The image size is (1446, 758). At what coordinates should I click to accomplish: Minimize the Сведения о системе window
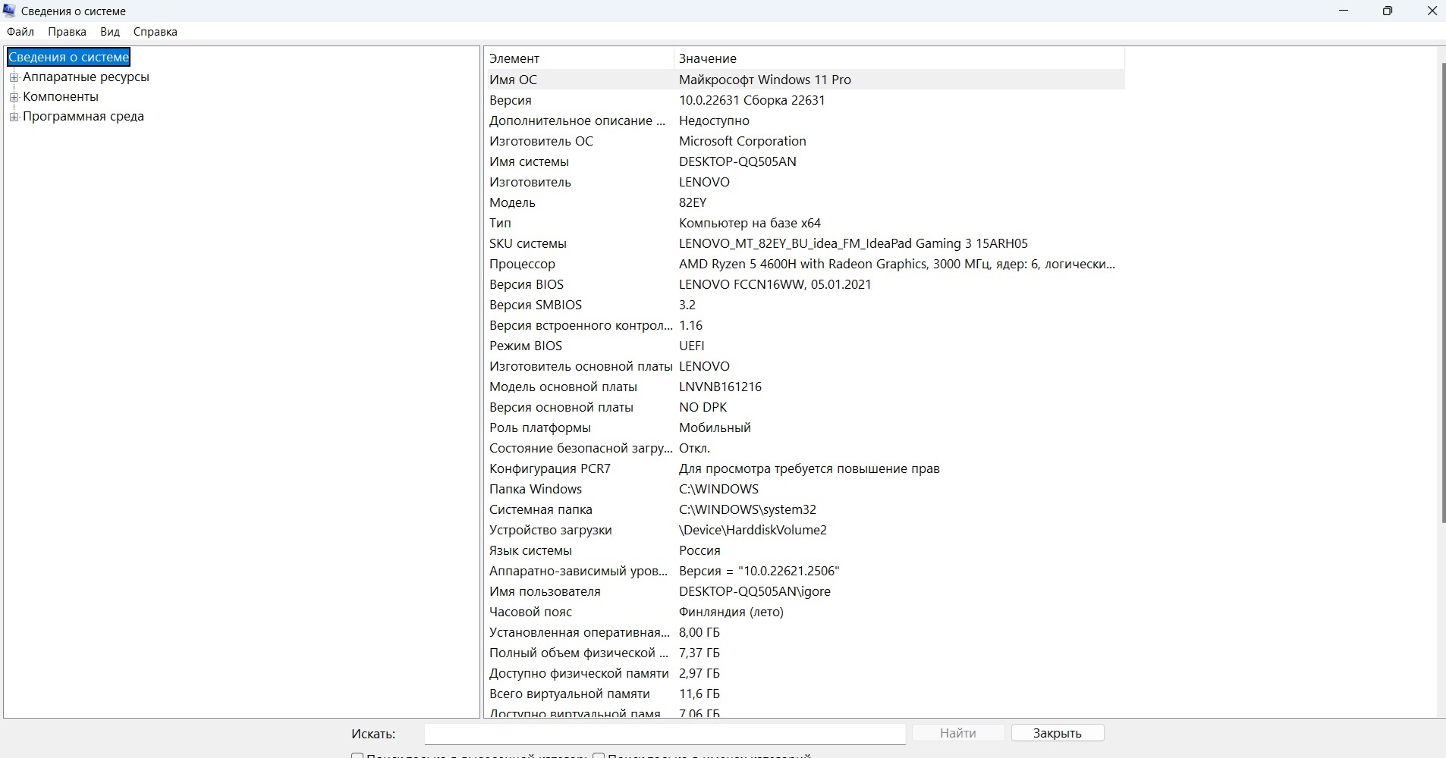[x=1344, y=11]
